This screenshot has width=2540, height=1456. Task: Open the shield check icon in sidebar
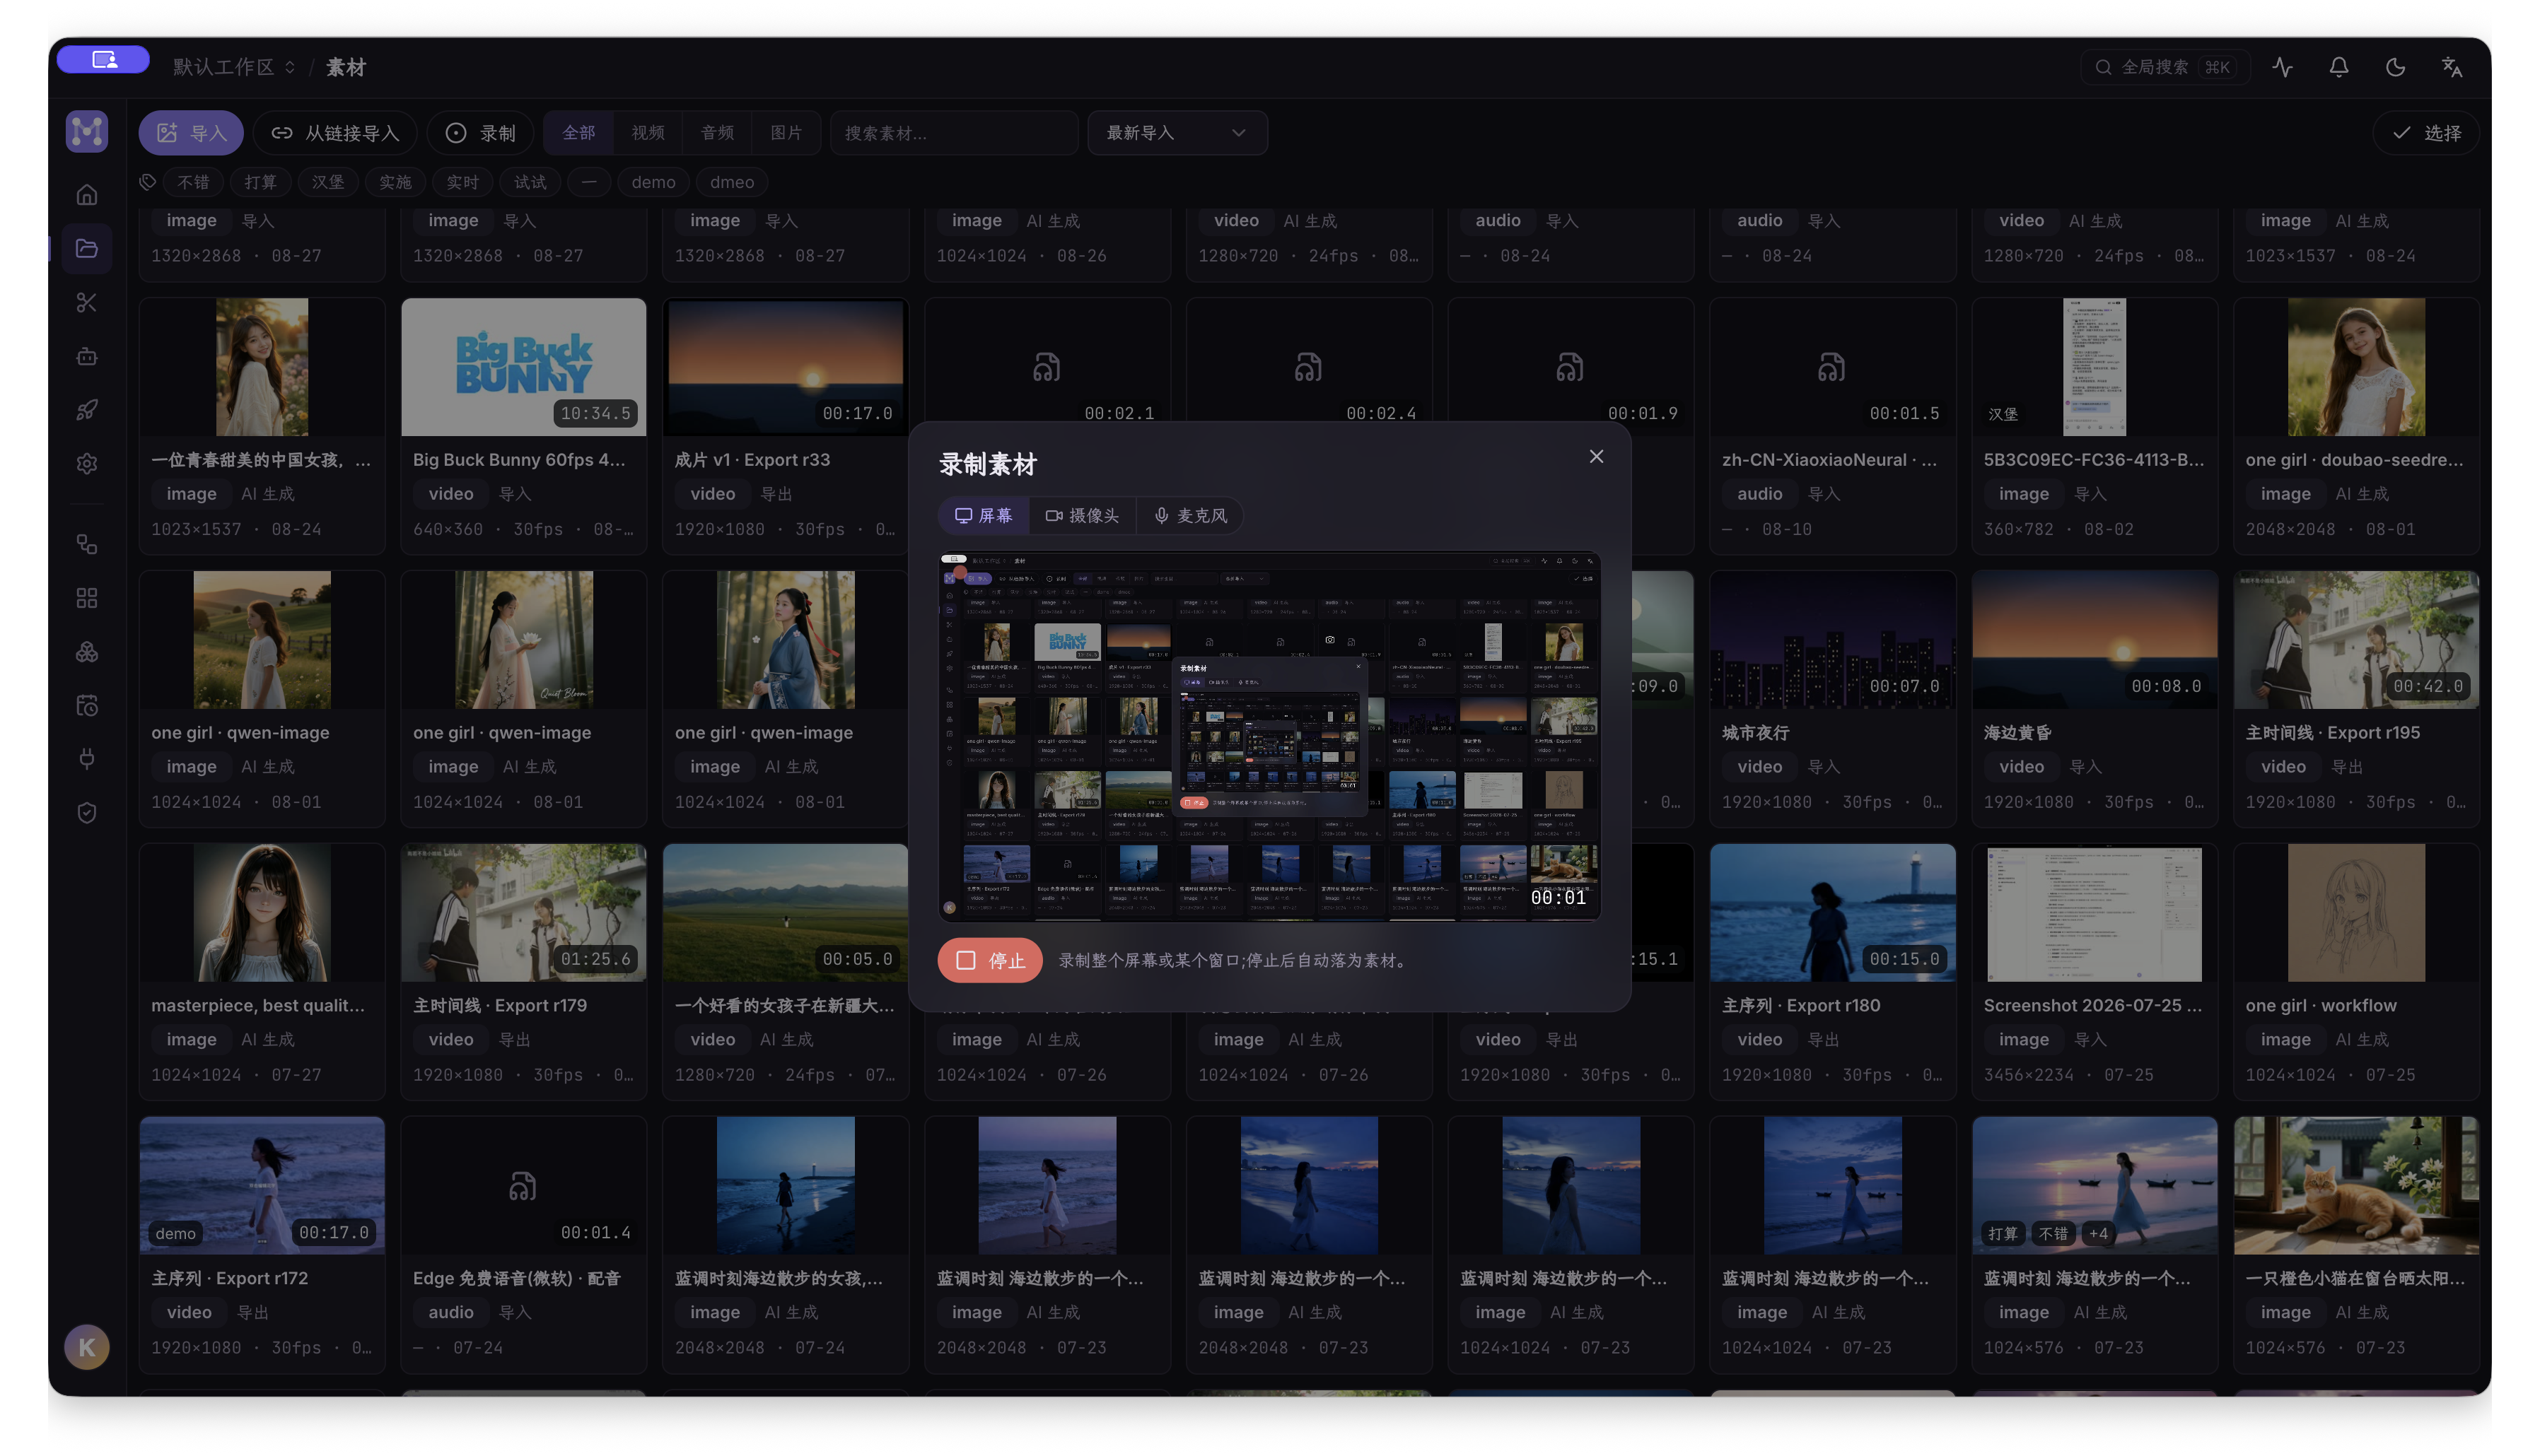pyautogui.click(x=87, y=813)
